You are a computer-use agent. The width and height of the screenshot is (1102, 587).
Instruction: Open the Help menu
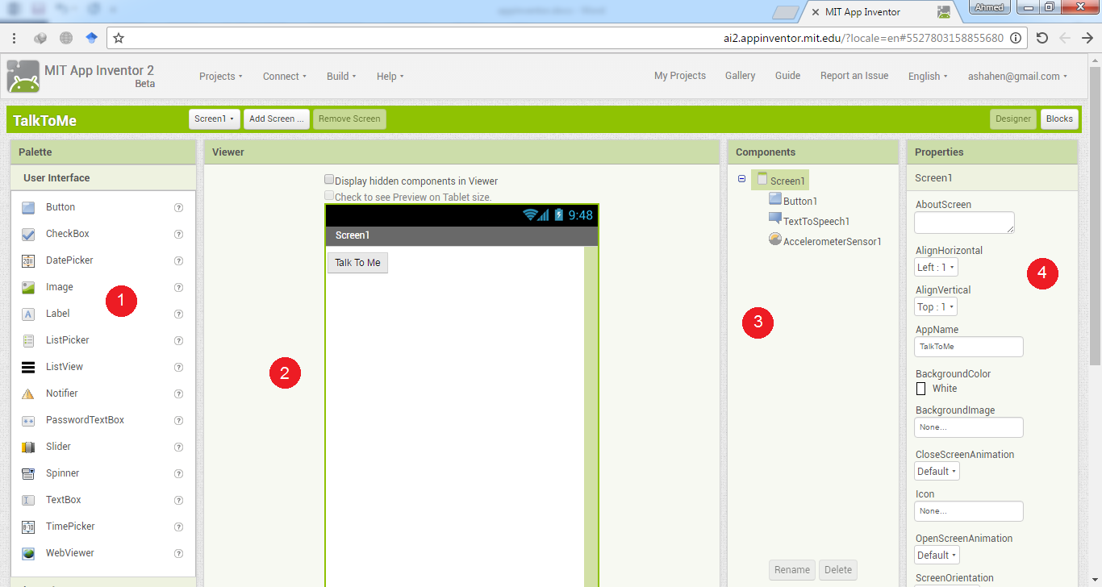390,77
